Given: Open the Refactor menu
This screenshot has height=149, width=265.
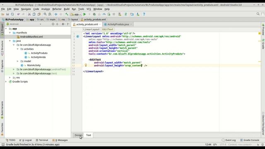Looking at the screenshot, I should coord(57,9).
